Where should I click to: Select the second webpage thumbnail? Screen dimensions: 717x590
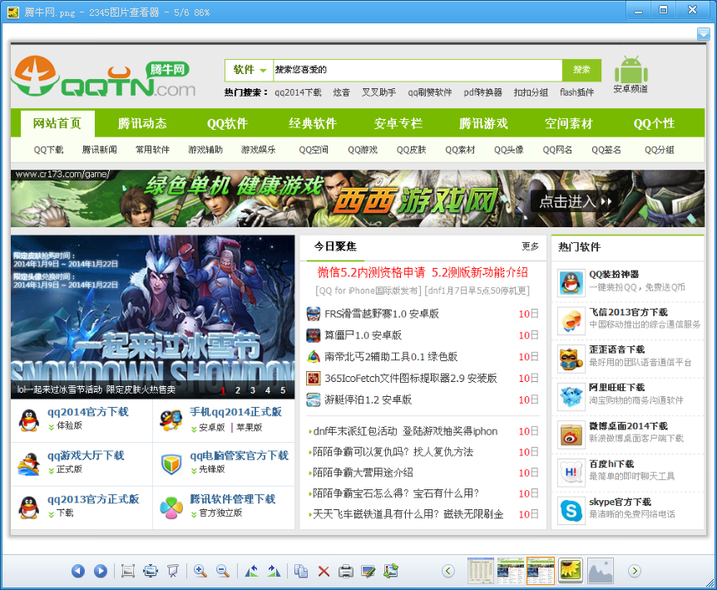click(511, 571)
